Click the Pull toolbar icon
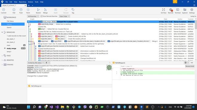Image resolution: width=197 pixels, height=110 pixels. coord(14,11)
